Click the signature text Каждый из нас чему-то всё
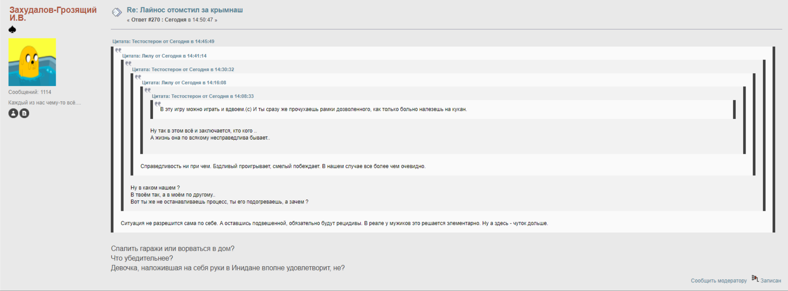 tap(45, 103)
